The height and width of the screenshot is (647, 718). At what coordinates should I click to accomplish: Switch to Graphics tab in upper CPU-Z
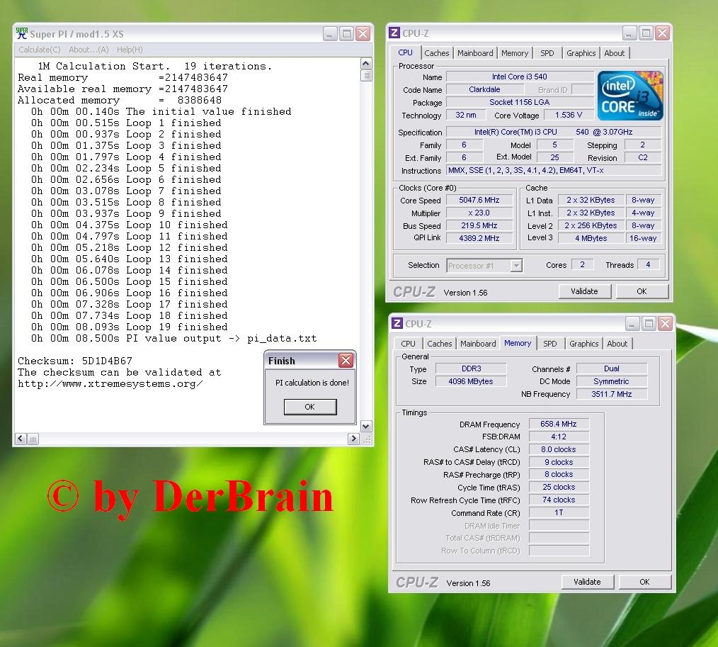tap(581, 53)
